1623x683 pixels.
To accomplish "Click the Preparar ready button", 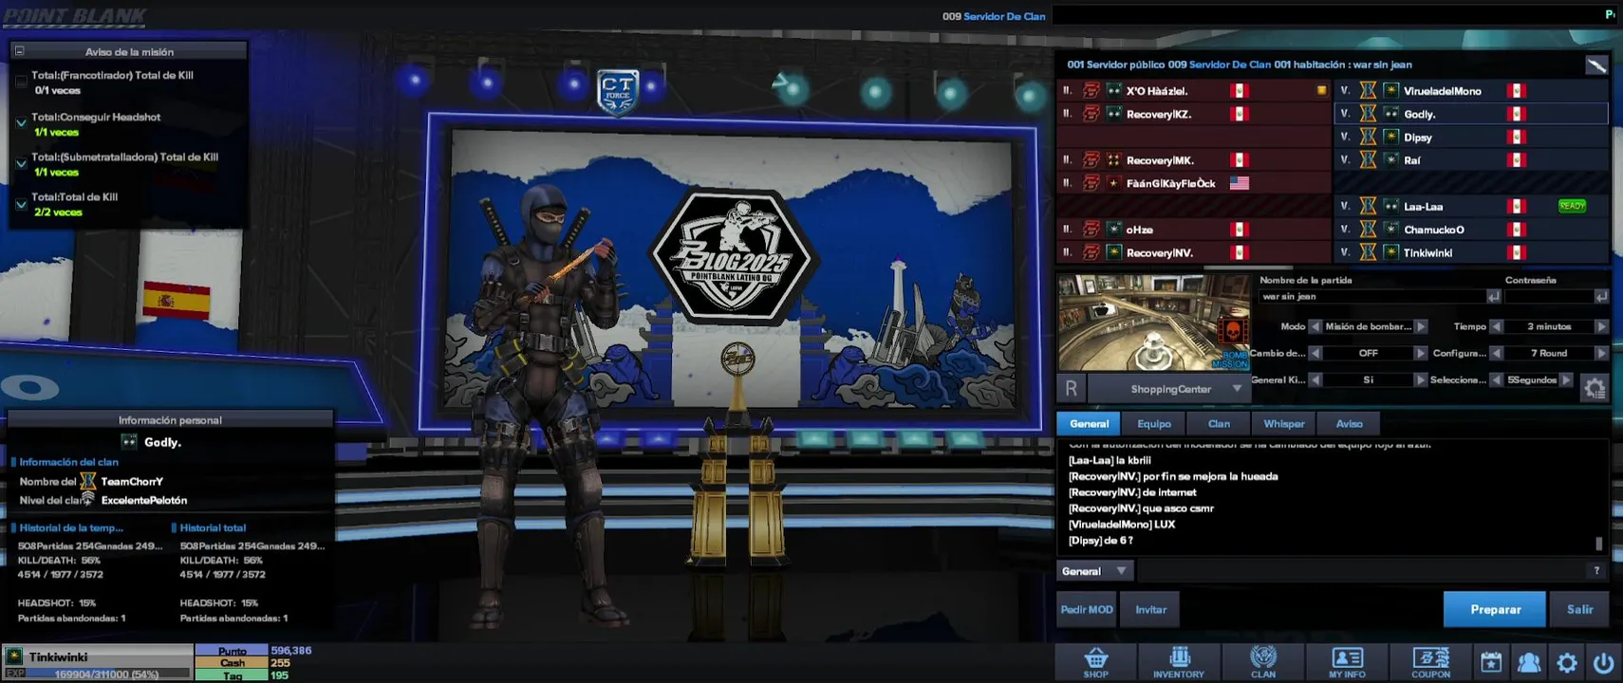I will (x=1495, y=609).
